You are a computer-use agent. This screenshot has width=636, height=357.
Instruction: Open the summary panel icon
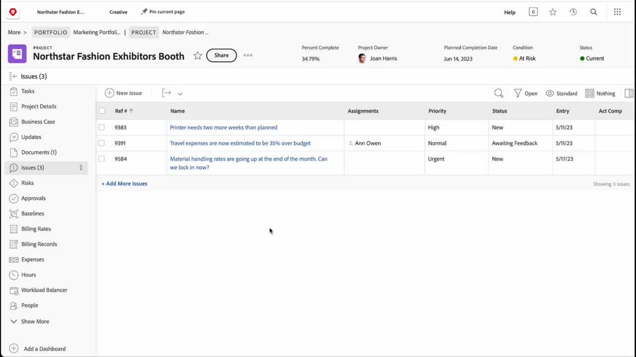628,93
